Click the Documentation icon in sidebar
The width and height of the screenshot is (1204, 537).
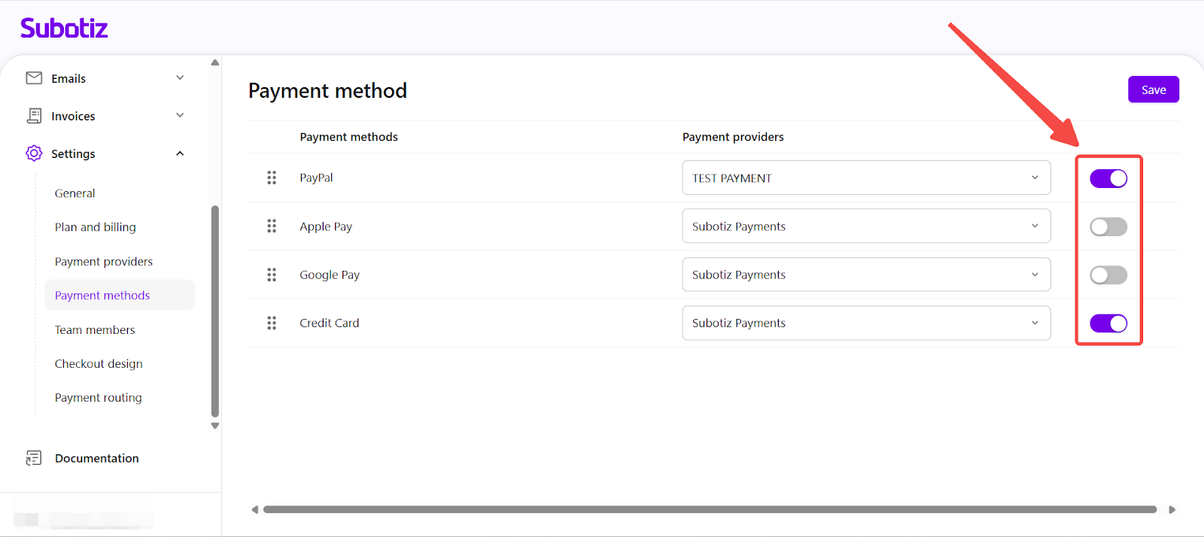pos(34,458)
